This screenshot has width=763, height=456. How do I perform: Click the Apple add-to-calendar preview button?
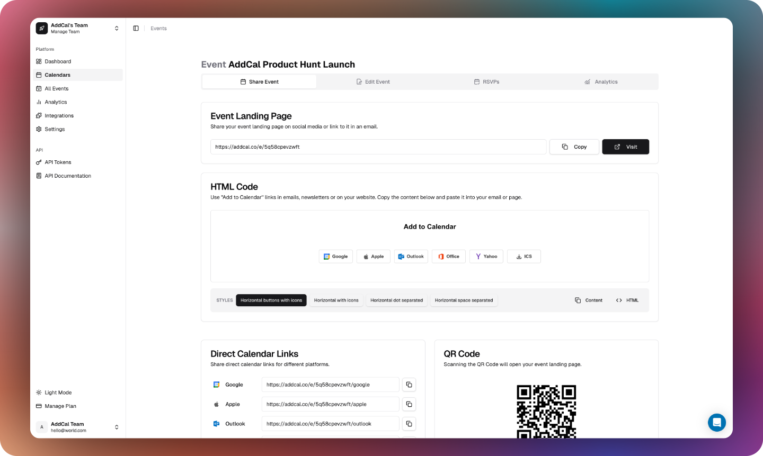tap(374, 257)
